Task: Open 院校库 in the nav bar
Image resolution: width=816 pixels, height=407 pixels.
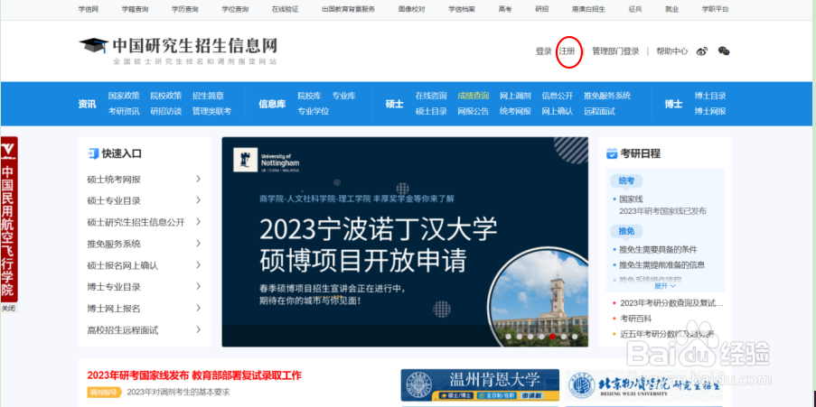Action: (x=309, y=96)
